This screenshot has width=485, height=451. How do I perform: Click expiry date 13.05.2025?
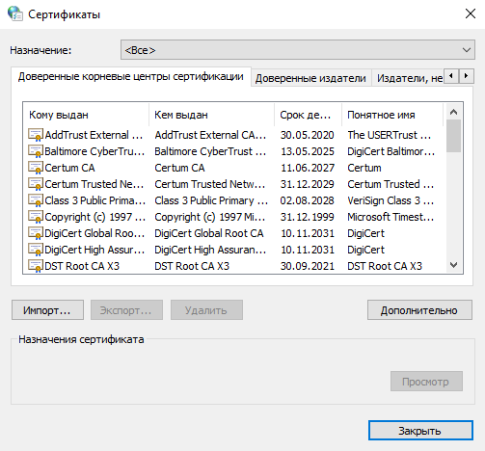pyautogui.click(x=308, y=151)
